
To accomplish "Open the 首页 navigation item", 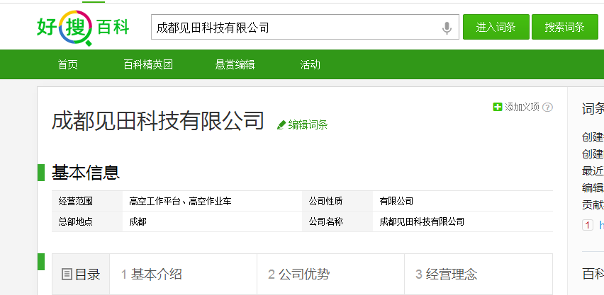I will (68, 64).
